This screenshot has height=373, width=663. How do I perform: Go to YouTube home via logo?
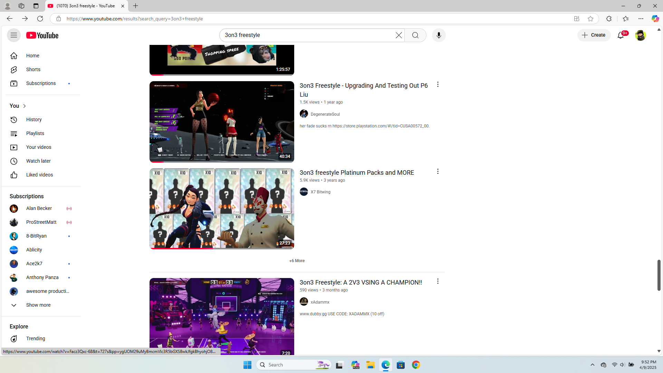42,35
